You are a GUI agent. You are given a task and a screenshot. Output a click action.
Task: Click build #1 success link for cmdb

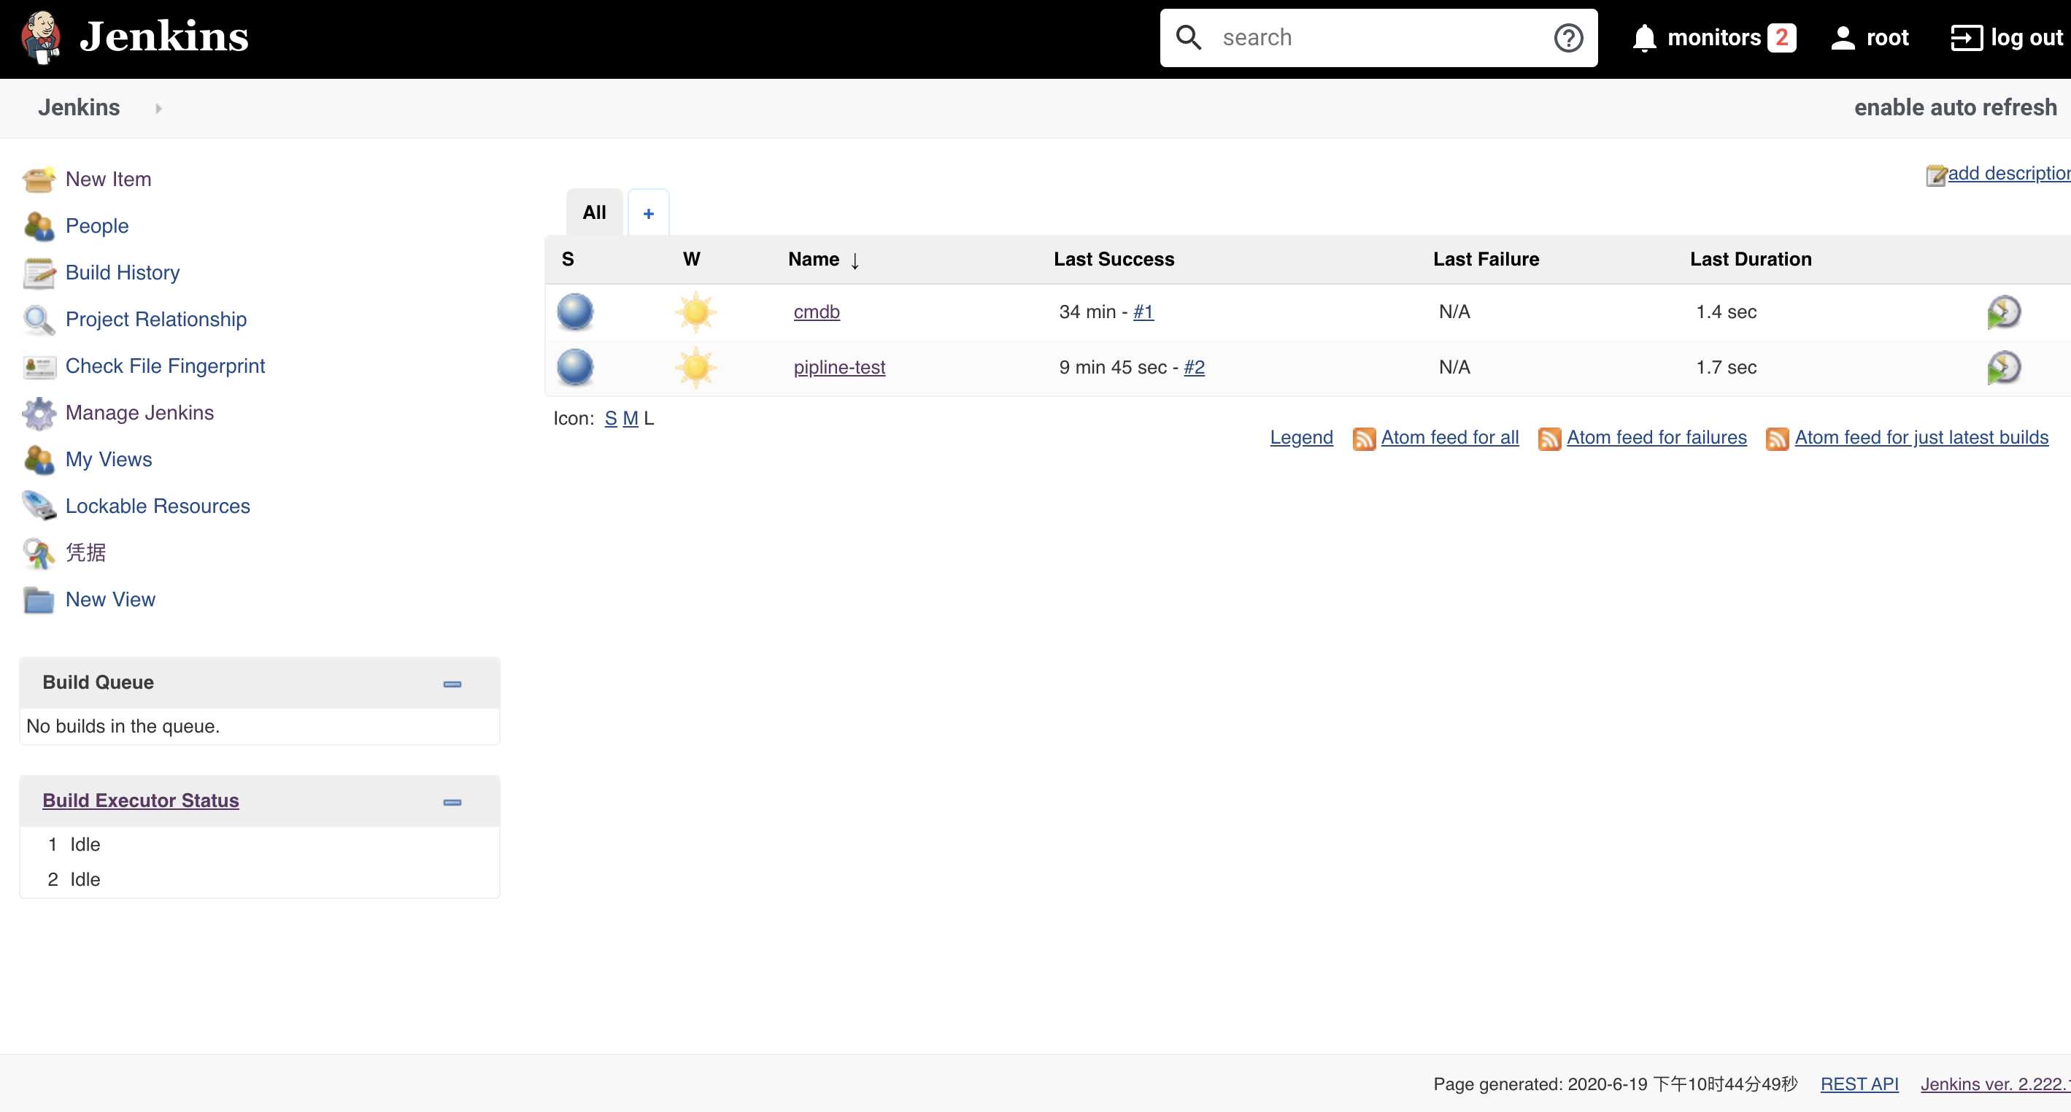click(1142, 312)
